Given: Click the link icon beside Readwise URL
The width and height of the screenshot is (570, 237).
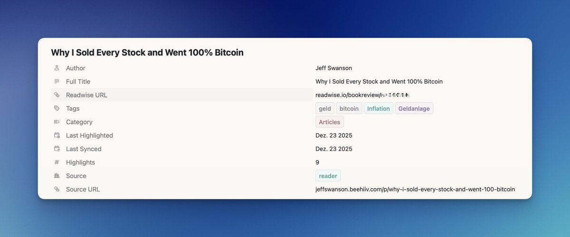Looking at the screenshot, I should pos(57,95).
